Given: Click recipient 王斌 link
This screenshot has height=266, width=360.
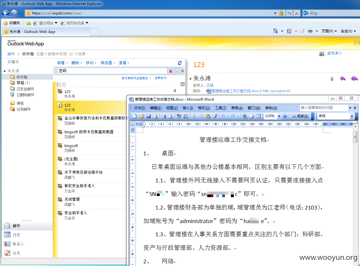Looking at the screenshot, I should 210,85.
